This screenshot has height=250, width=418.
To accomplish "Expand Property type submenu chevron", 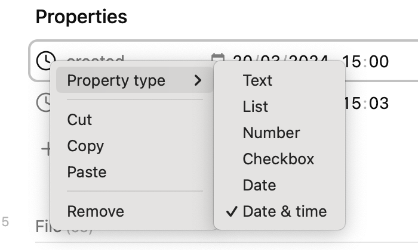I will click(x=198, y=80).
